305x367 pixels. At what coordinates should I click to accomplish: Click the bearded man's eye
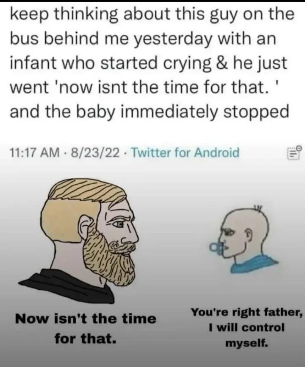[x=119, y=224]
